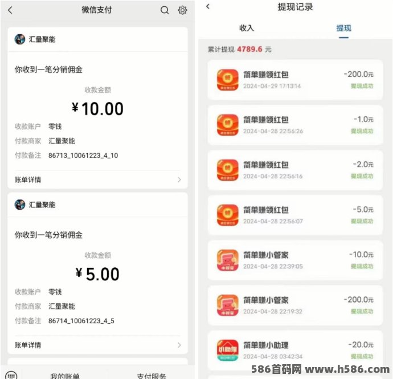Screen dimensions: 393x379
Task: Go back from the 微信支付 screen
Action: (10, 10)
